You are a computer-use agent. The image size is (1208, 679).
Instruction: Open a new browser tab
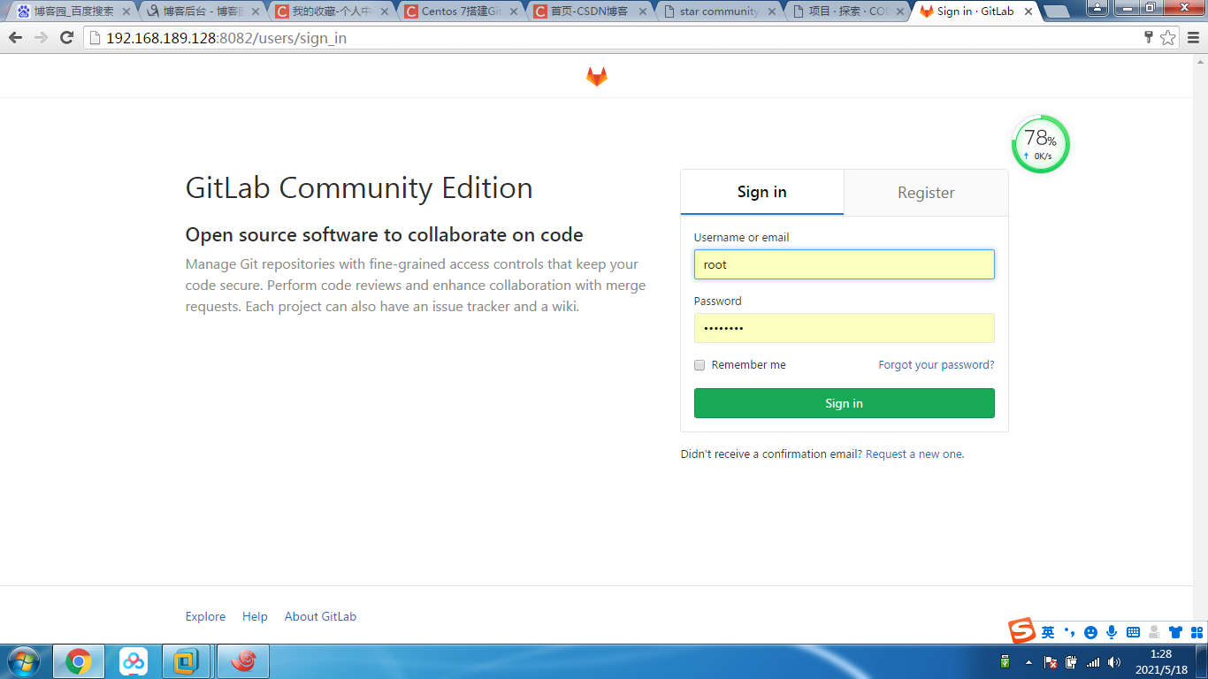[x=1058, y=12]
